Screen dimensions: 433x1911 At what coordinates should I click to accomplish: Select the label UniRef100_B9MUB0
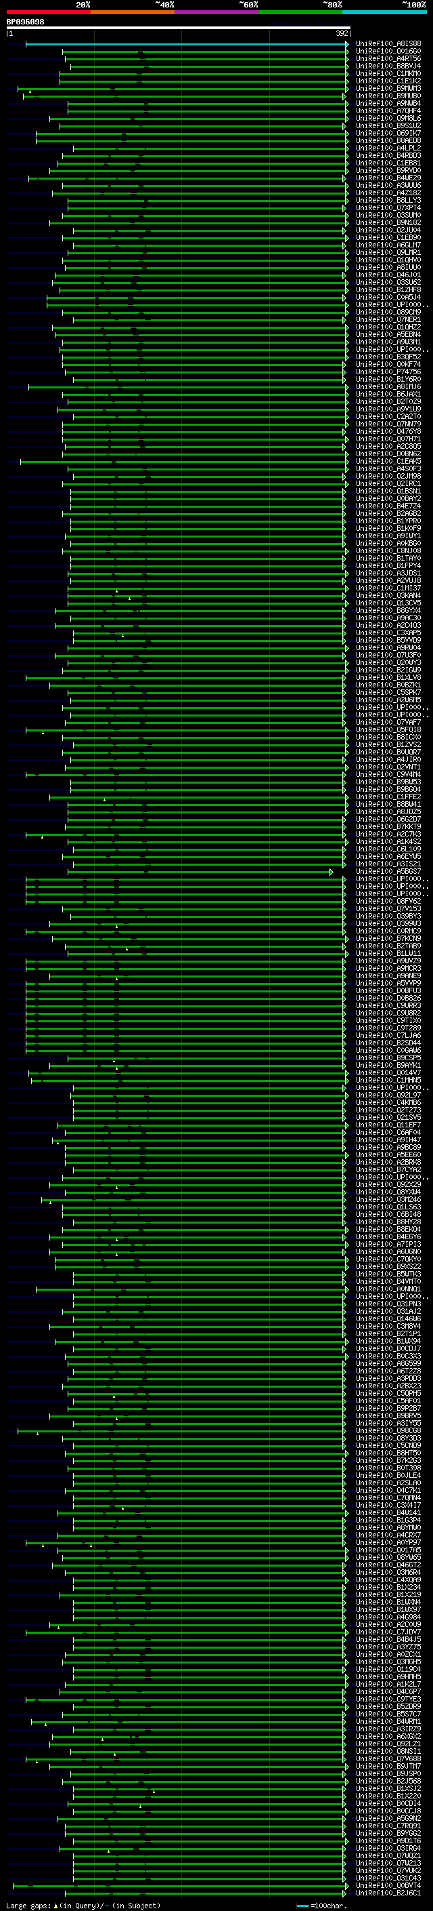[388, 96]
